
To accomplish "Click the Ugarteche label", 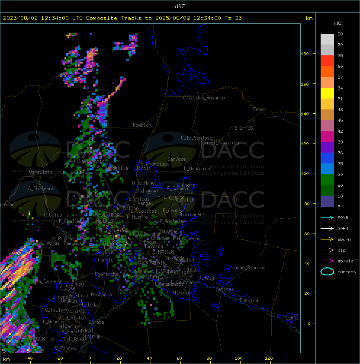I will click(x=107, y=274).
